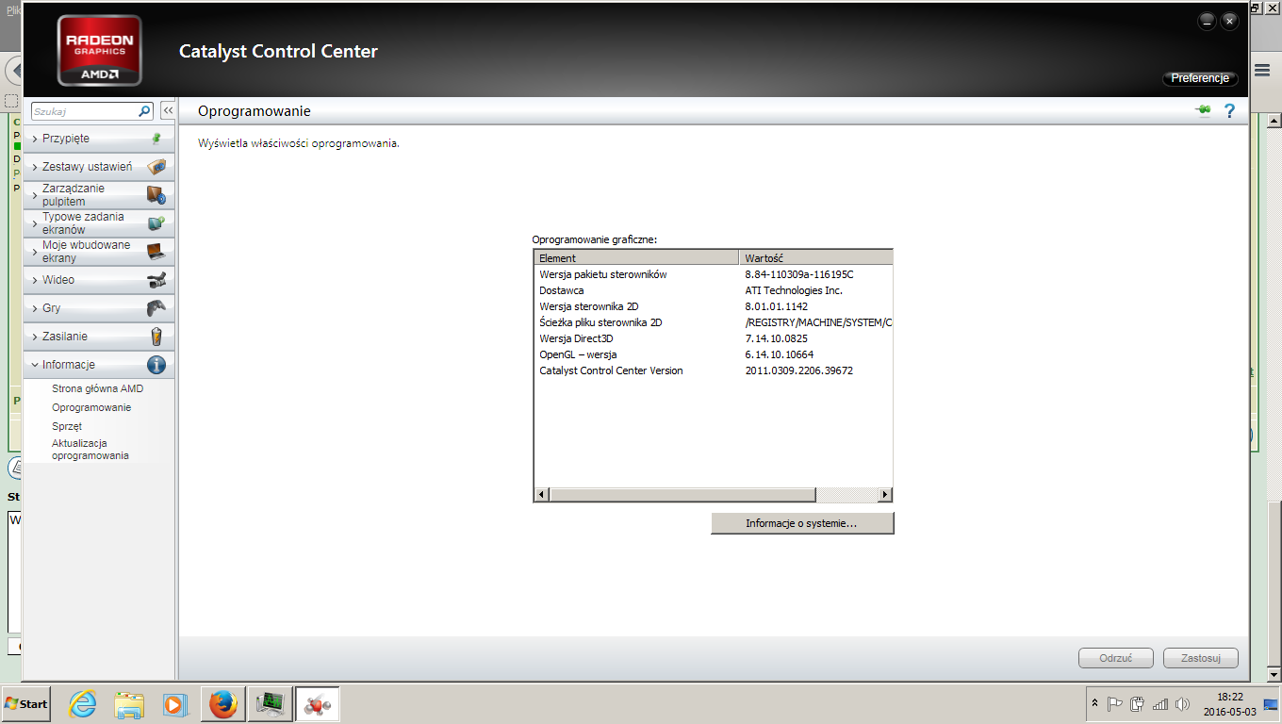Click the table's left scroll arrow
This screenshot has width=1282, height=724.
coord(542,495)
